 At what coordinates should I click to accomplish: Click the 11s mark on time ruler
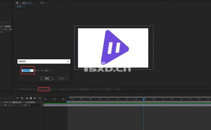pyautogui.click(x=109, y=99)
